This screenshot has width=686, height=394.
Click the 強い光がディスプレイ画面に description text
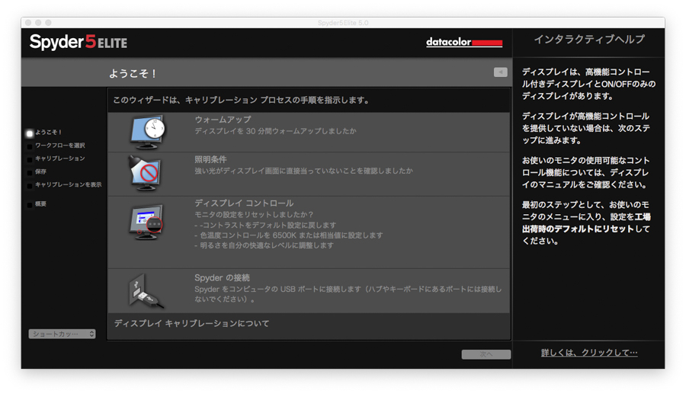click(303, 171)
